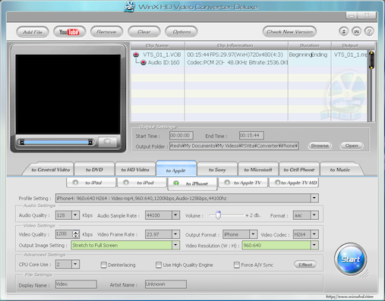Select the VTS_01_1.VOB clip row
The width and height of the screenshot is (385, 301).
[249, 55]
